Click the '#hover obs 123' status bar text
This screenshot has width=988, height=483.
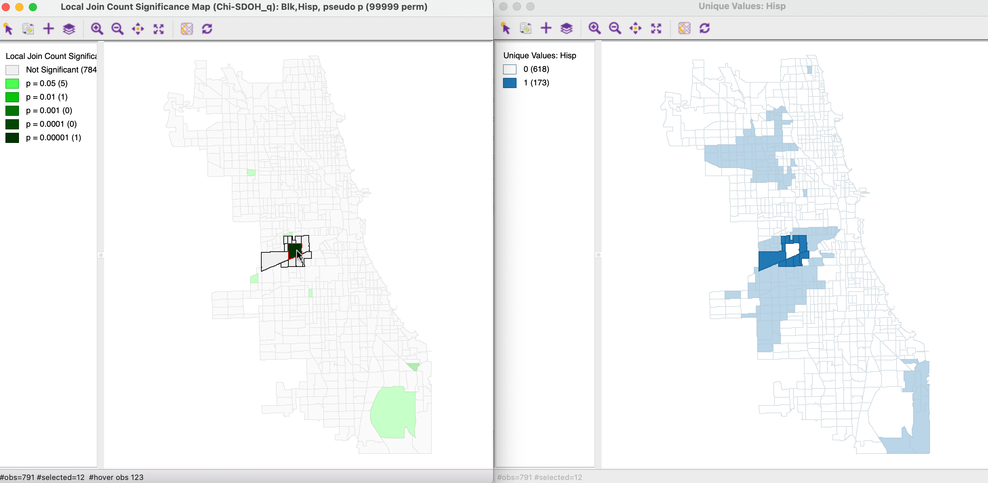tap(116, 477)
